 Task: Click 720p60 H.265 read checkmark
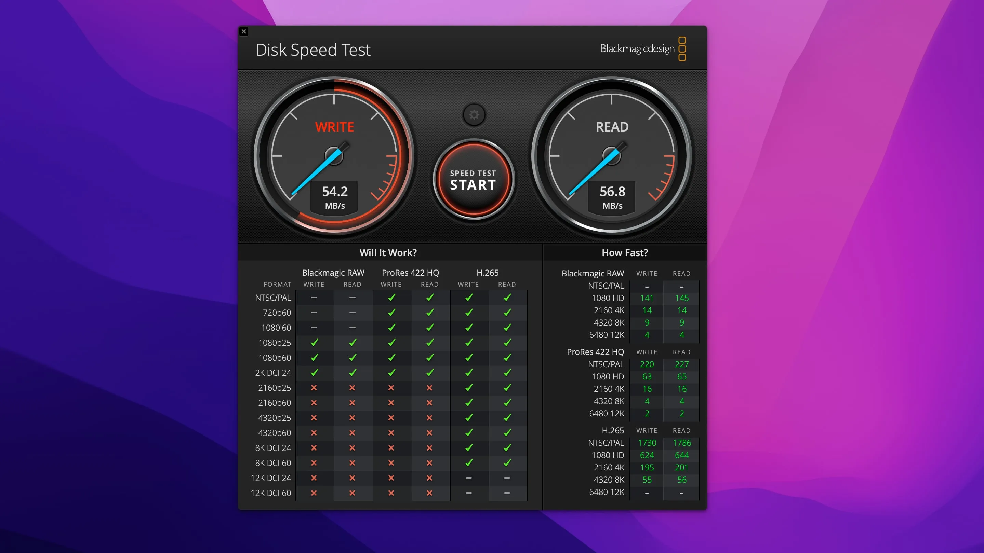point(507,313)
